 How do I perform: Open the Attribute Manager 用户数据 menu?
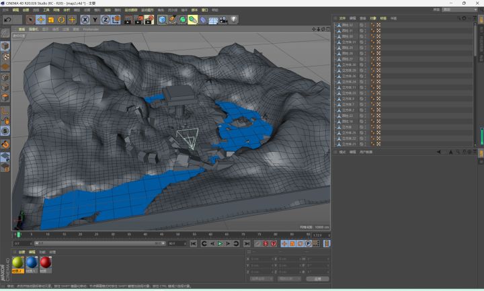coord(366,152)
